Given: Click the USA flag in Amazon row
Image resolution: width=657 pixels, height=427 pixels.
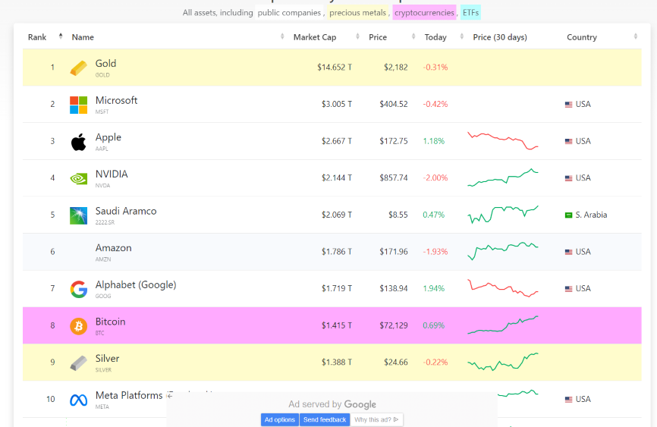Looking at the screenshot, I should [568, 252].
